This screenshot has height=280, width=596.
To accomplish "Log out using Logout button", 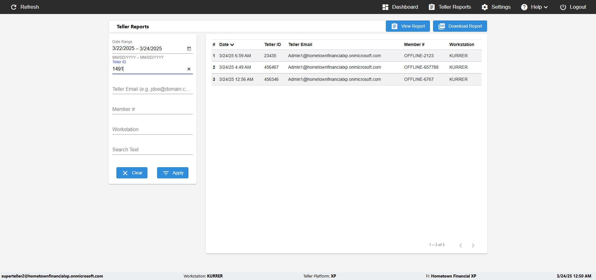I will (x=573, y=7).
